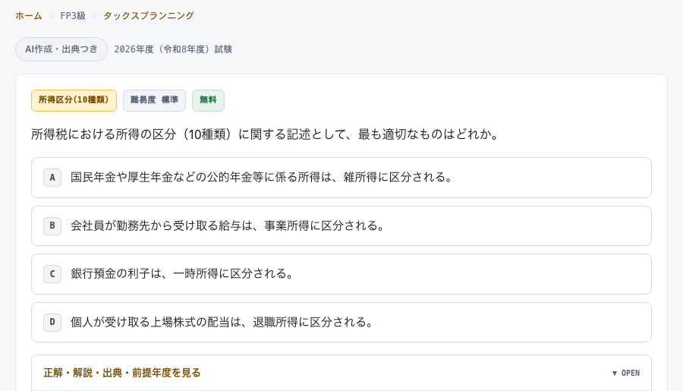Viewport: 683px width, 391px height.
Task: Click the 難易度 標準 tag
Action: point(154,100)
